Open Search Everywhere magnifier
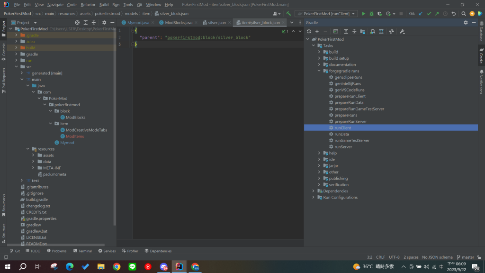Screen dimensions: 485x273 (463, 14)
